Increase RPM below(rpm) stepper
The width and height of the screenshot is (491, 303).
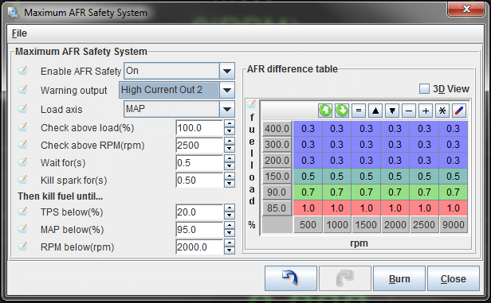[230, 243]
